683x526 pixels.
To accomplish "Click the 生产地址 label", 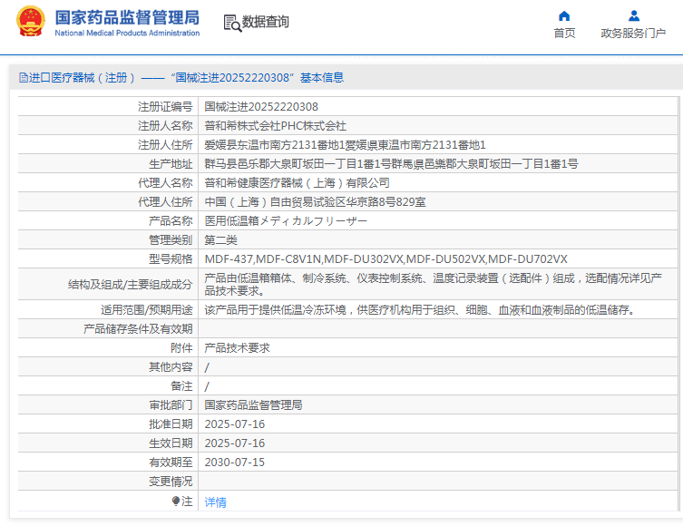I will coord(171,164).
